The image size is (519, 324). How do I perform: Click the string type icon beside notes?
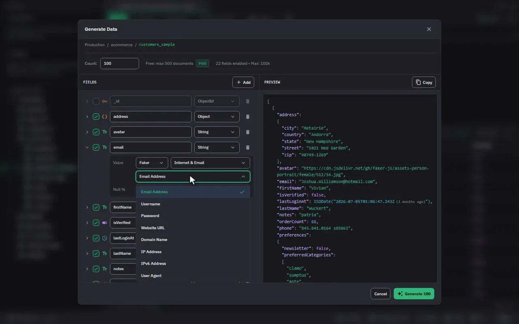tap(105, 269)
